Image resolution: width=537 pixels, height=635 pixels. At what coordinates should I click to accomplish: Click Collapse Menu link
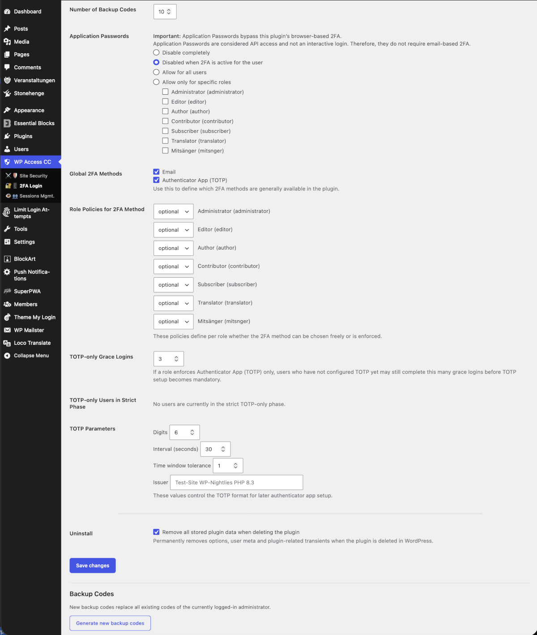pos(30,356)
